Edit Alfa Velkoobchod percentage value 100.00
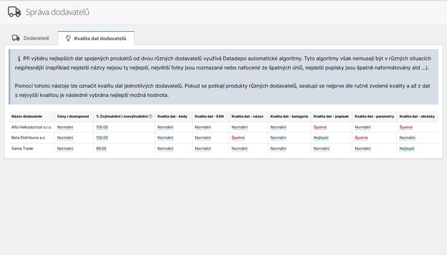This screenshot has height=255, width=447. pos(102,127)
